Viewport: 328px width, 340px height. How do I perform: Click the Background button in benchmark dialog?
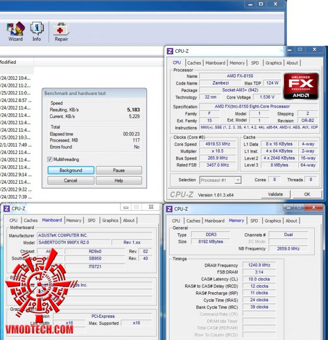coord(71,170)
